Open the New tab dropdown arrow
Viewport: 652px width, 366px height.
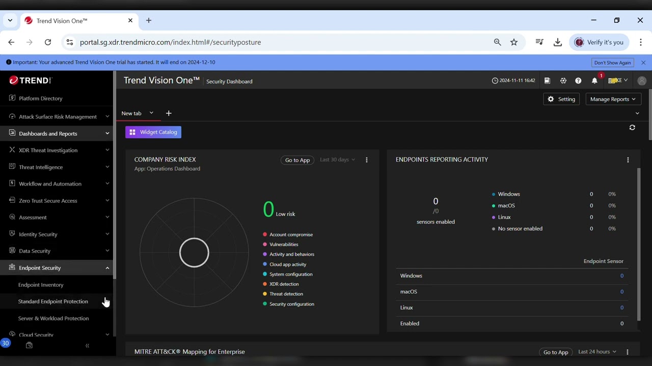point(151,113)
